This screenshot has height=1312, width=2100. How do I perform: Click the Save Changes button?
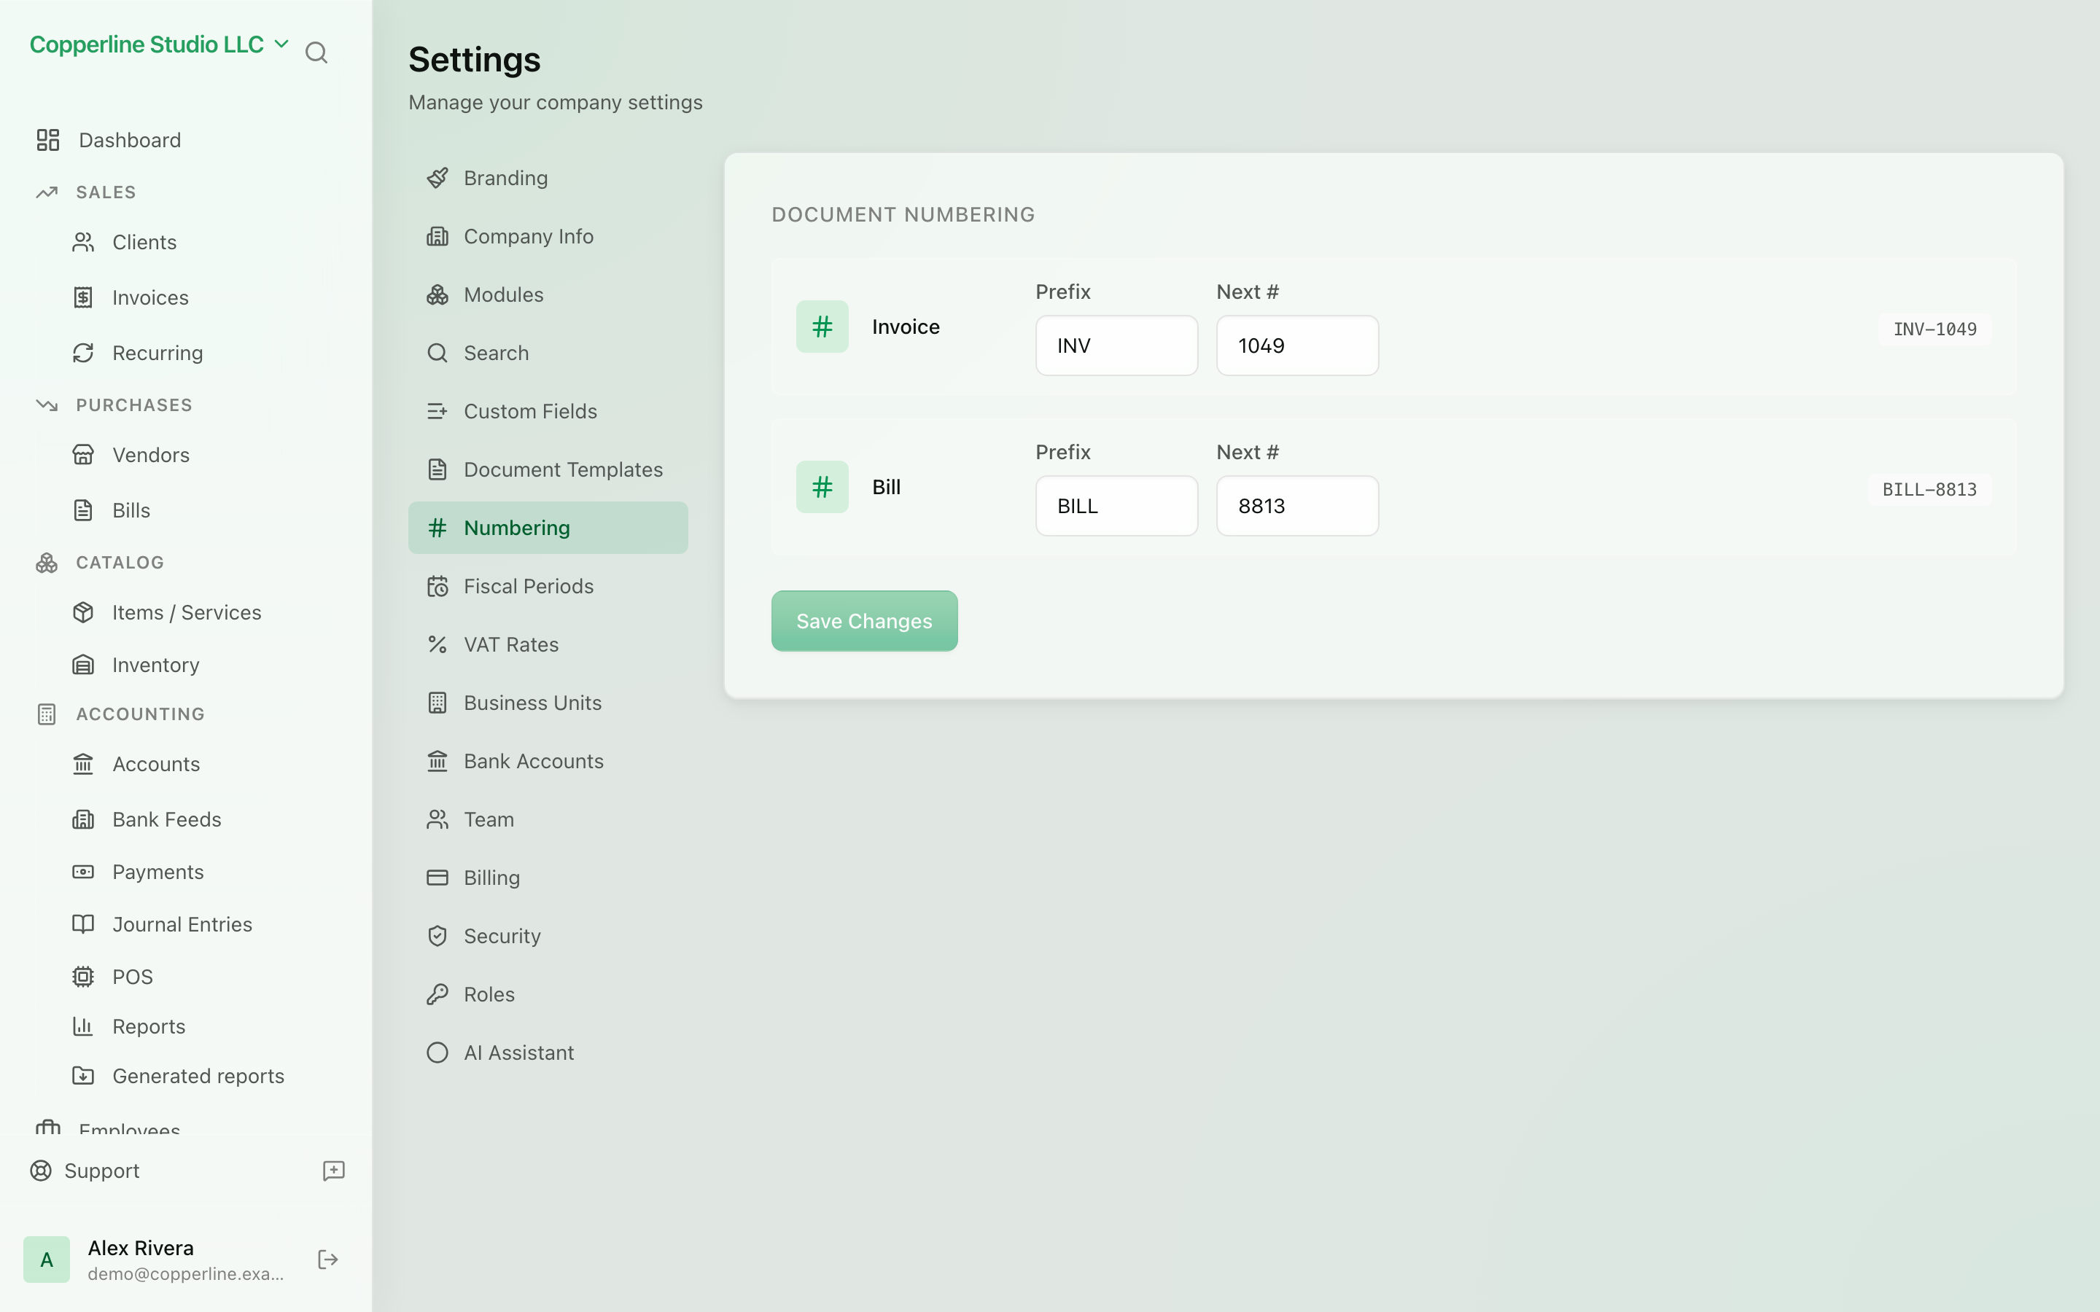tap(864, 621)
